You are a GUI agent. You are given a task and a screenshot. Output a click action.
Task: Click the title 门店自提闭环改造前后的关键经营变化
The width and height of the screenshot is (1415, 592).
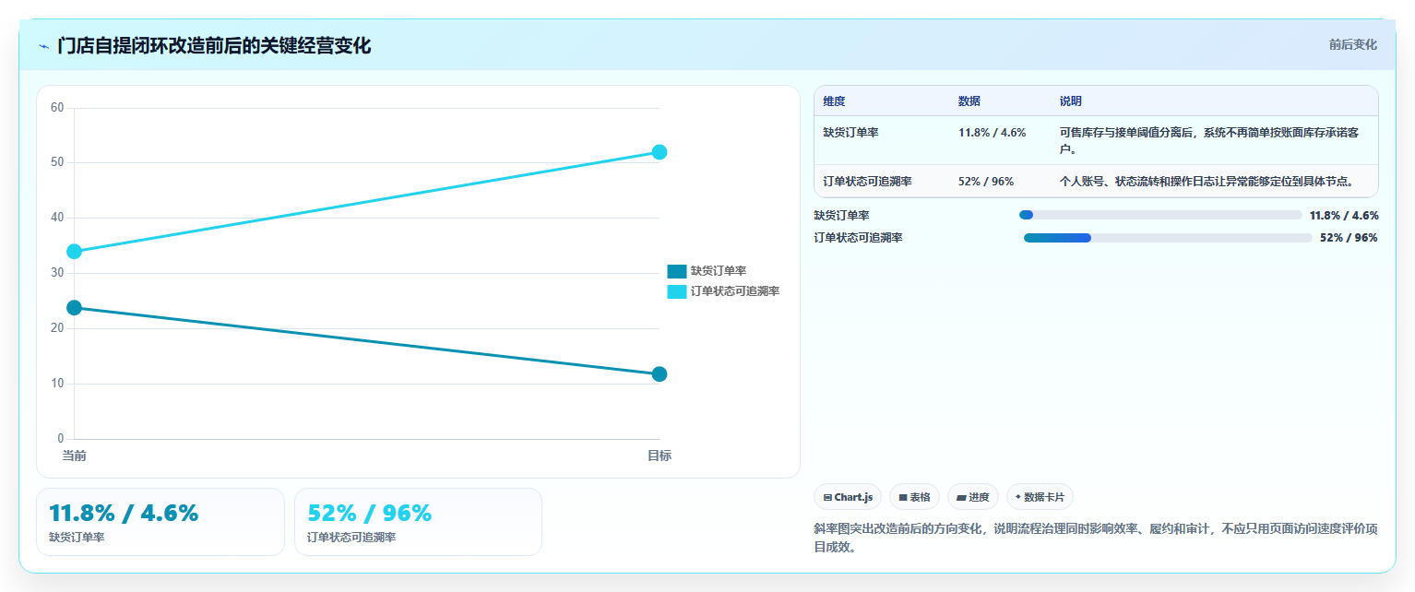(x=214, y=45)
